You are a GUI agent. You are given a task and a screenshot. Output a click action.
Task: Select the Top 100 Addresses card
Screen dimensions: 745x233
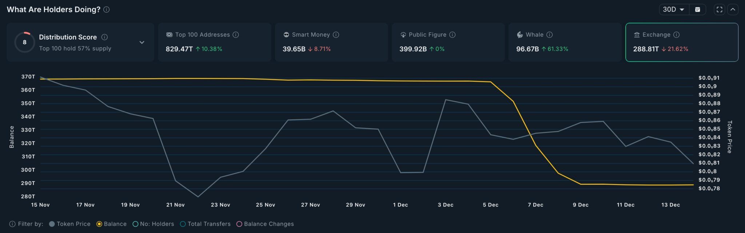tap(215, 42)
